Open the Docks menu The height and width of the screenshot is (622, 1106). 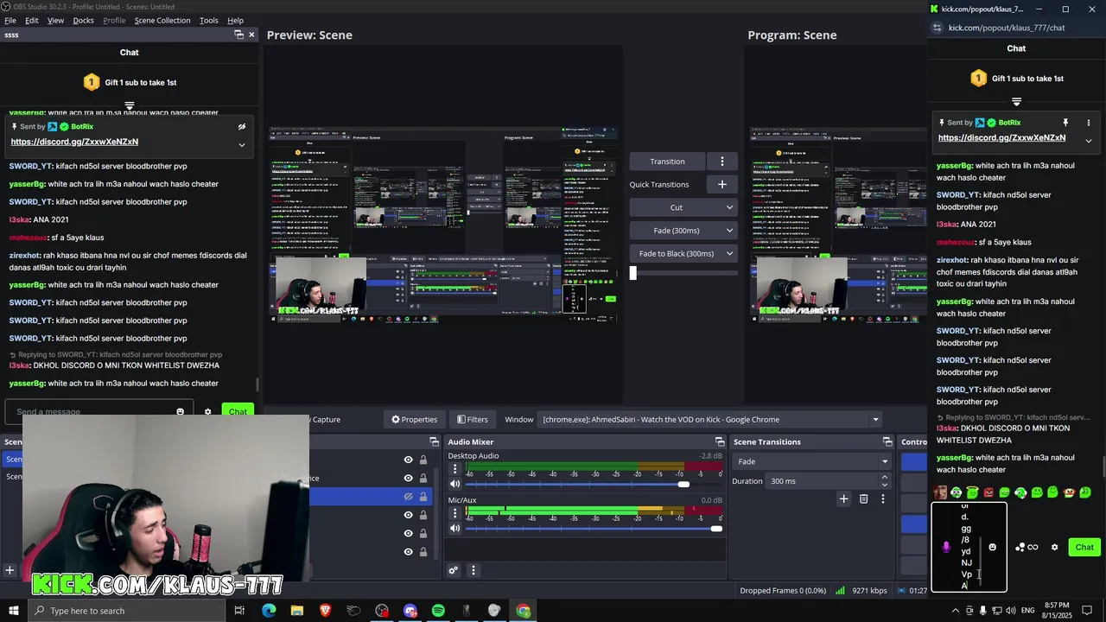(x=83, y=20)
